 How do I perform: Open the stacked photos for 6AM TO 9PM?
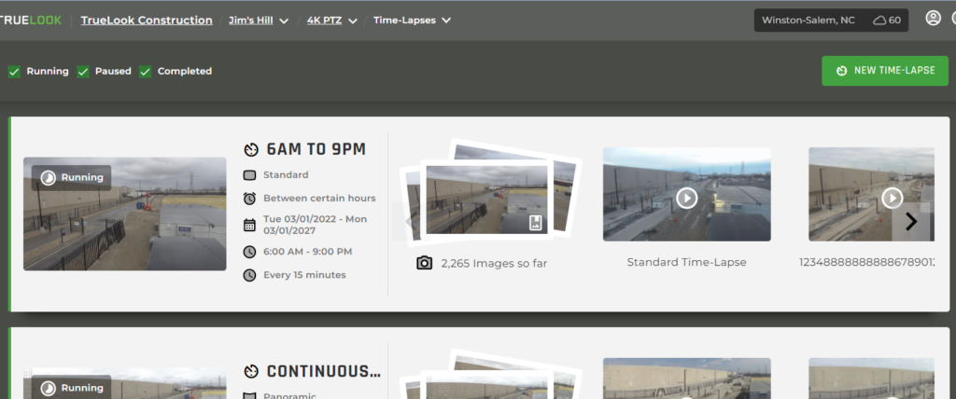[490, 194]
